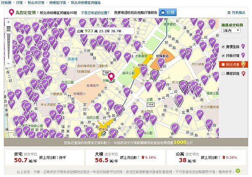
Task: Open 行情 breadcrumb link
Action: pyautogui.click(x=19, y=3)
